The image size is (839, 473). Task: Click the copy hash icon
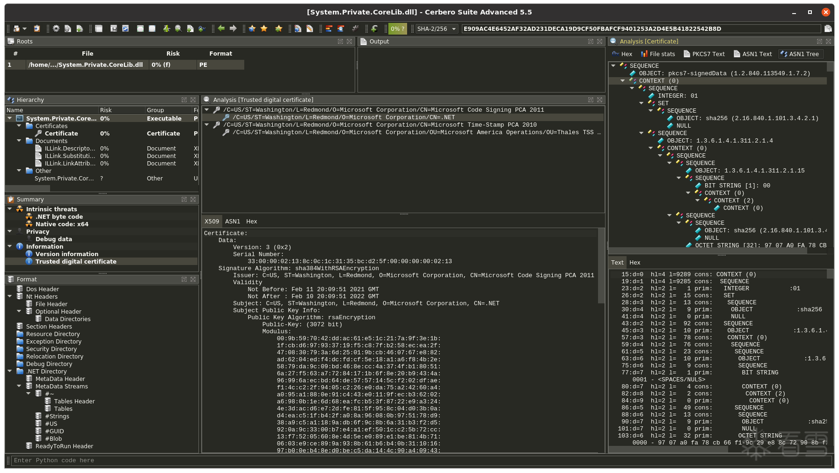(x=828, y=29)
